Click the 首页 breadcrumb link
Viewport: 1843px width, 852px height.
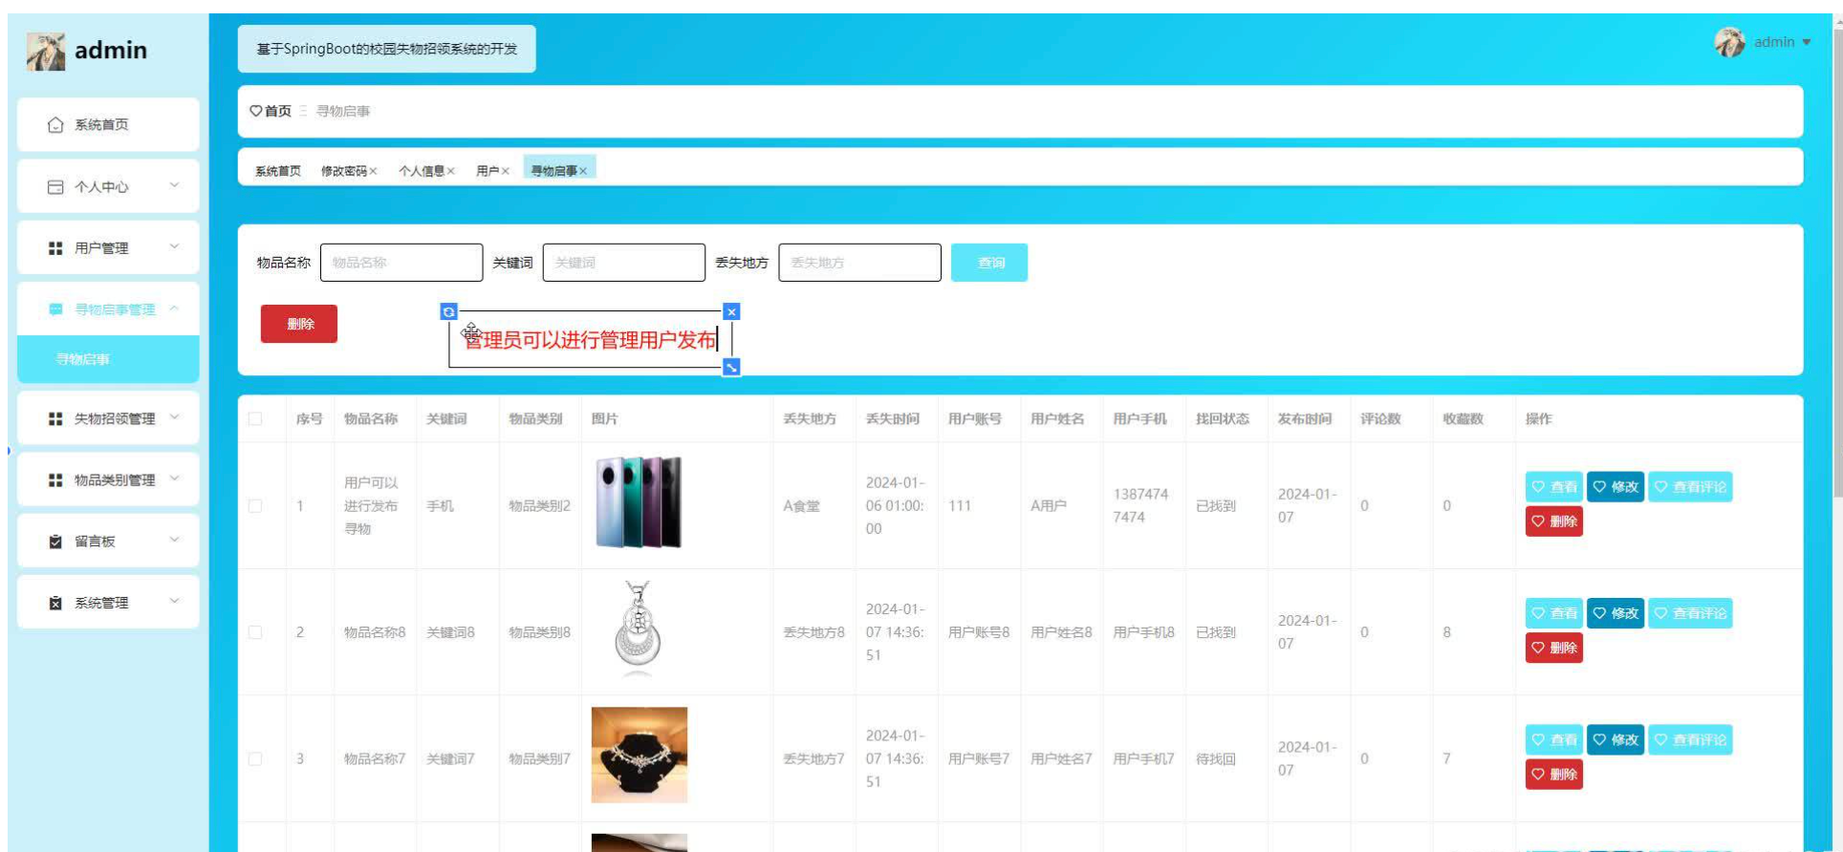point(278,111)
